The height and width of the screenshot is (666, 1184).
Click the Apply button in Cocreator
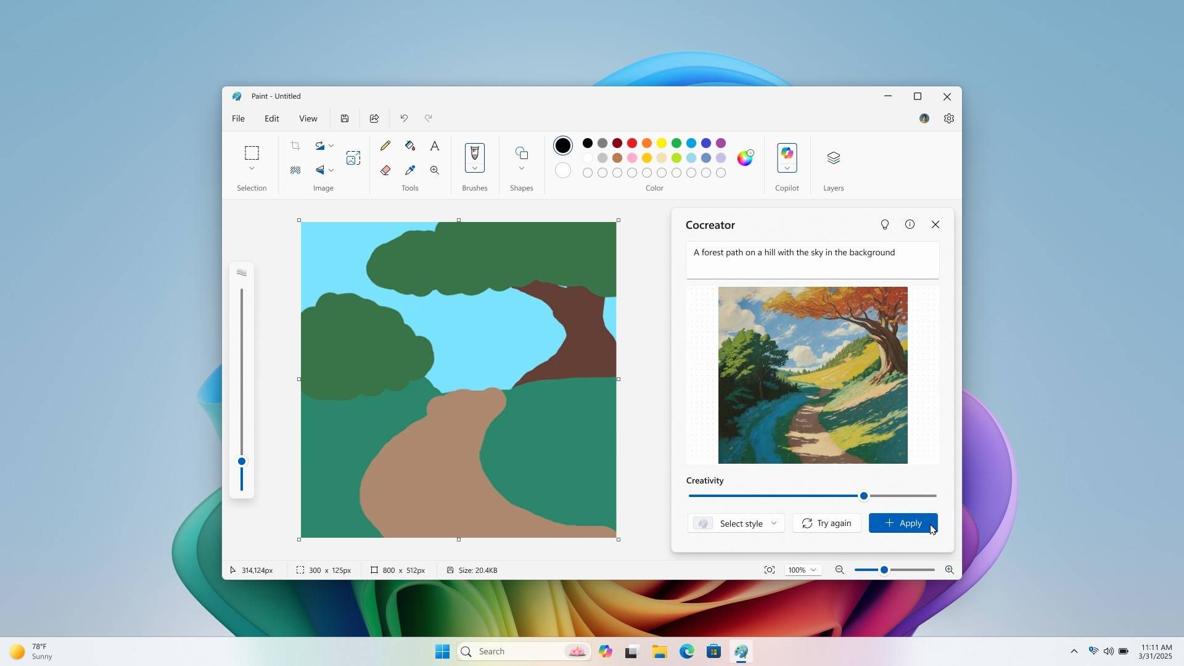(x=902, y=522)
